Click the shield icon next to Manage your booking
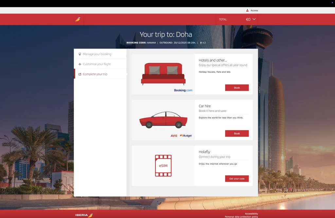335x218 pixels. [x=80, y=54]
